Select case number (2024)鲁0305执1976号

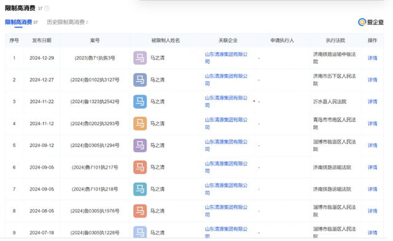pos(95,211)
